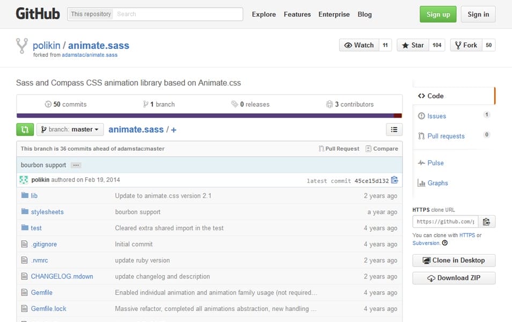Click the green compare branches icon button
Viewport: 512px width, 322px height.
pyautogui.click(x=25, y=129)
